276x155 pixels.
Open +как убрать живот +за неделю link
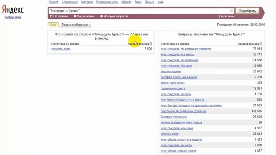click(182, 139)
